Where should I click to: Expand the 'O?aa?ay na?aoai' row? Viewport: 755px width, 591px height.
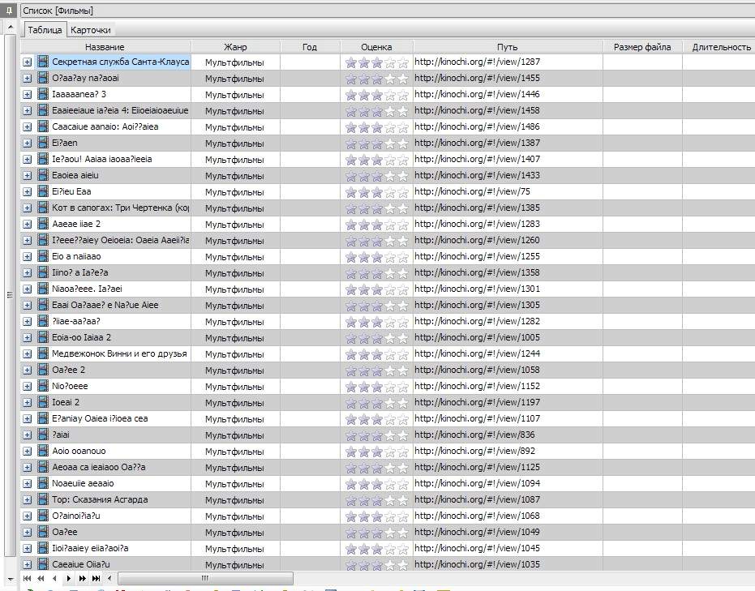click(28, 79)
